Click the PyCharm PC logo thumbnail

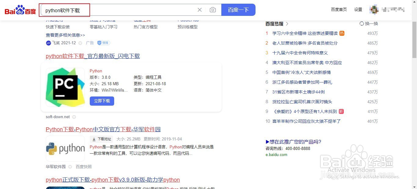[x=65, y=87]
